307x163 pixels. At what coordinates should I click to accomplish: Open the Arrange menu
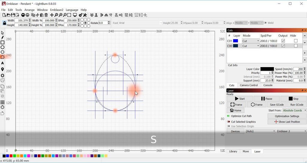point(29,10)
